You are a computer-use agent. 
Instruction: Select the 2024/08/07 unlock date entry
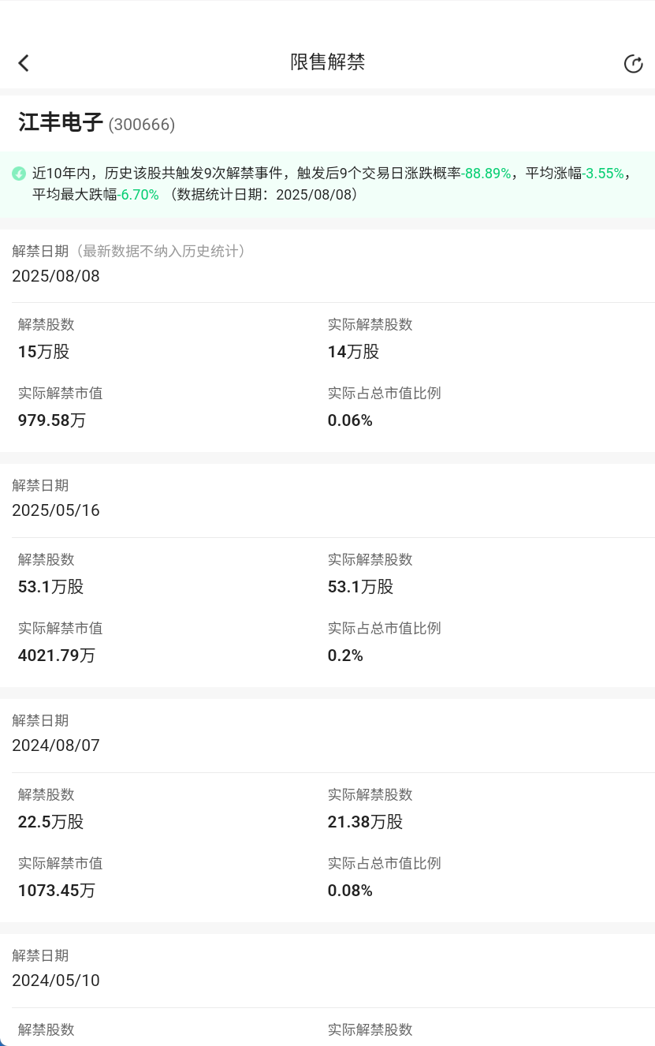point(56,745)
